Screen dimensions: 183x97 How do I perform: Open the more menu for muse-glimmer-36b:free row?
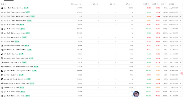[181, 62]
